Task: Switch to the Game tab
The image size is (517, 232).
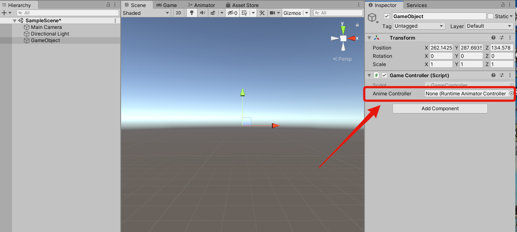Action: 167,5
